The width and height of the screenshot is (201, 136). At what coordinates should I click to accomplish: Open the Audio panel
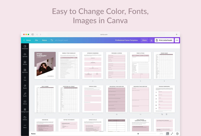tap(25, 95)
